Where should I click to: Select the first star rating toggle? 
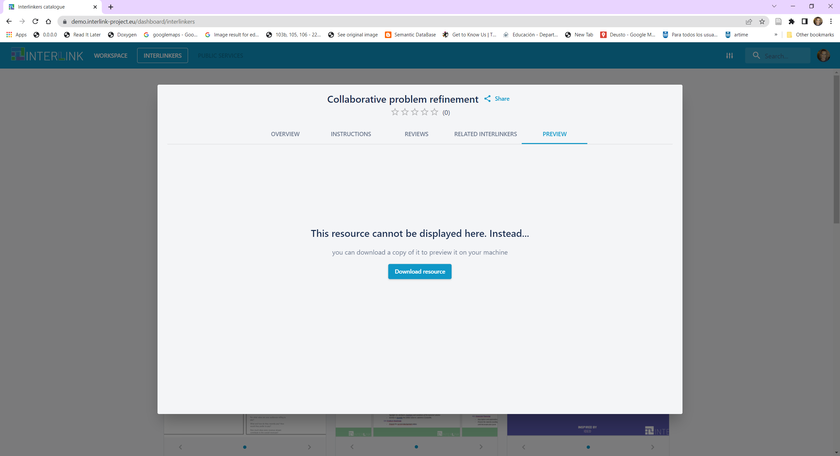(395, 112)
